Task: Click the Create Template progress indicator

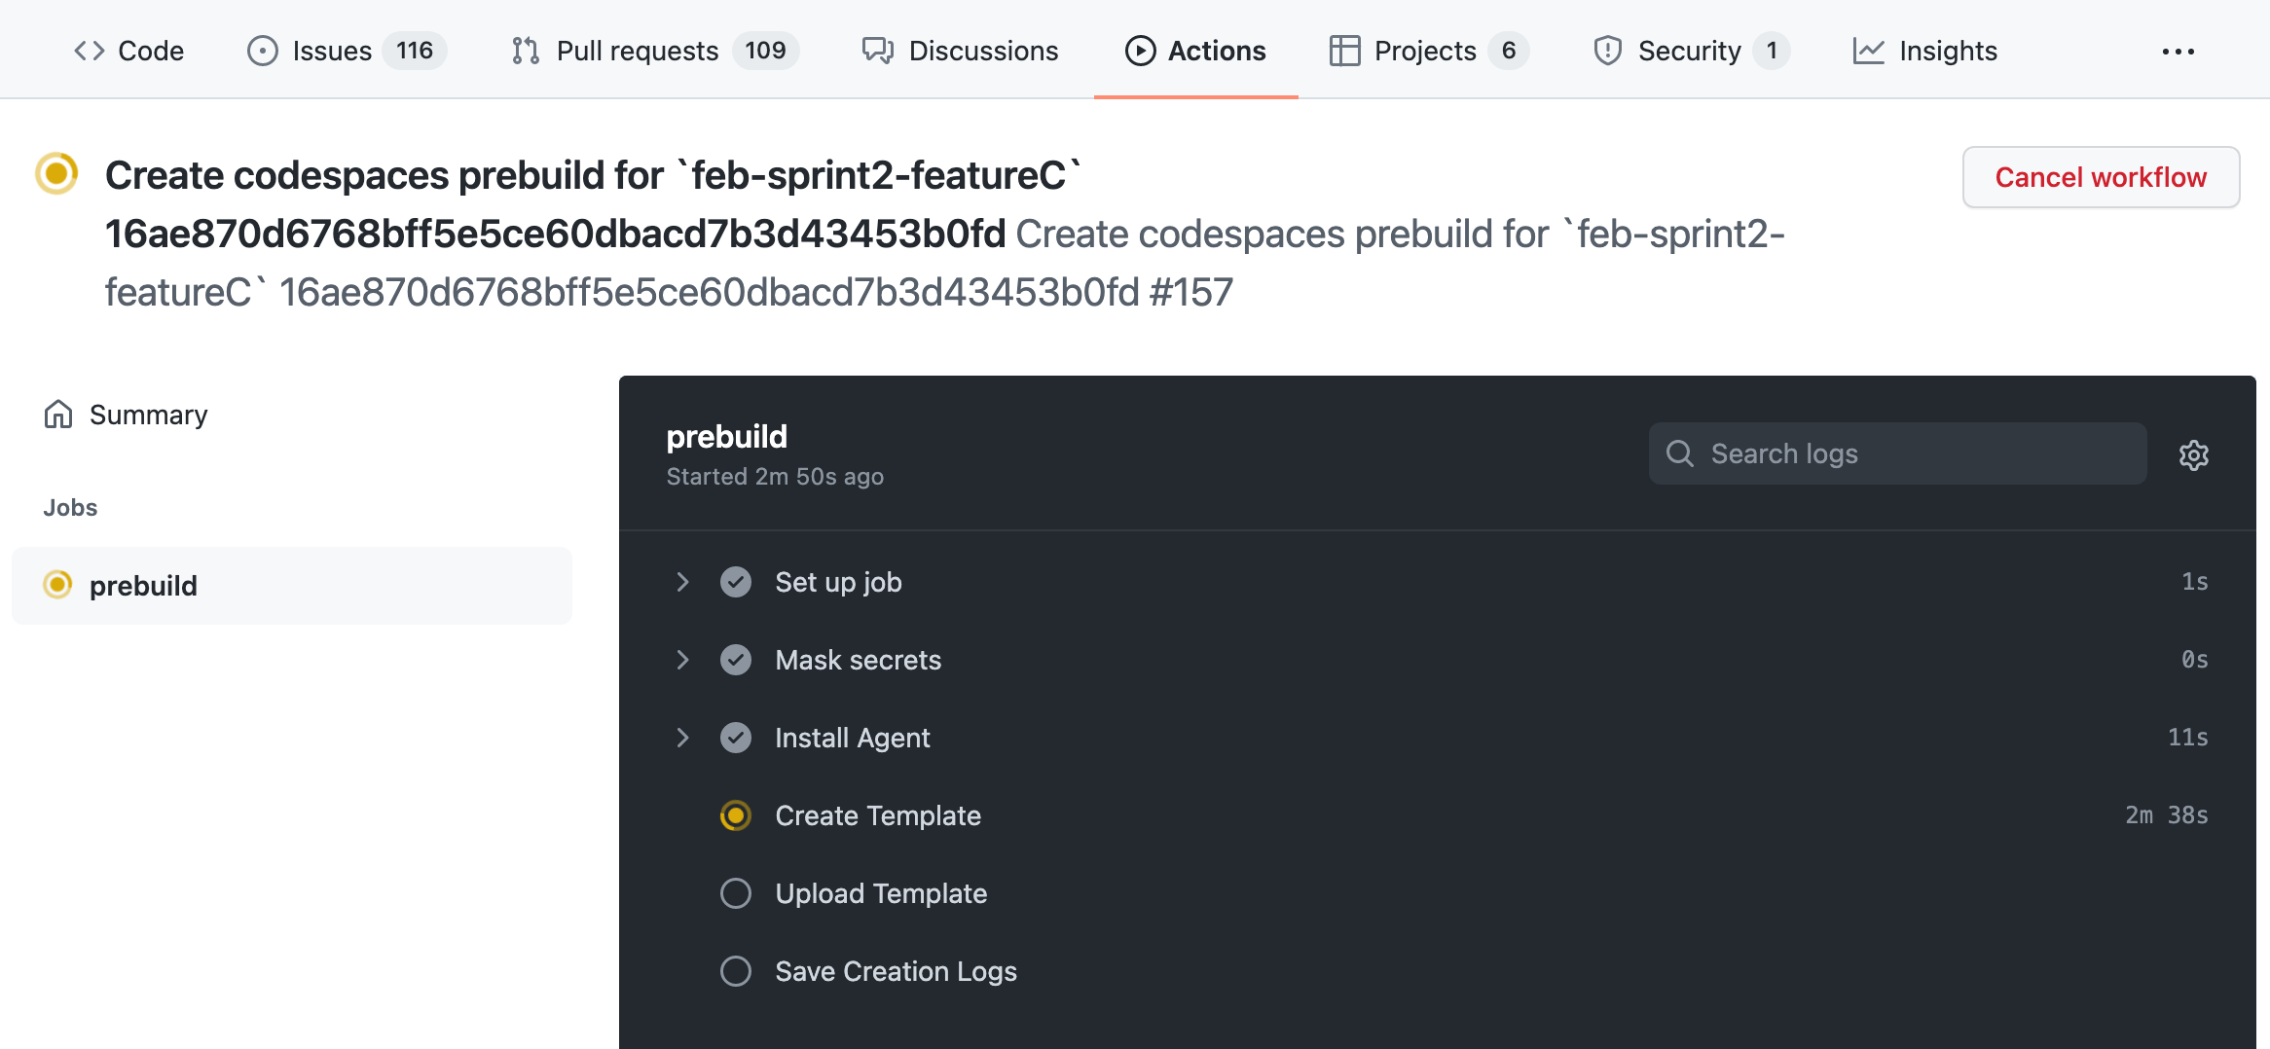Action: coord(735,815)
